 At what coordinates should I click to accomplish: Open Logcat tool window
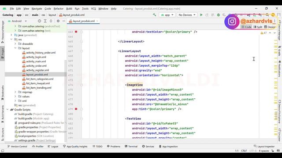click(53, 146)
